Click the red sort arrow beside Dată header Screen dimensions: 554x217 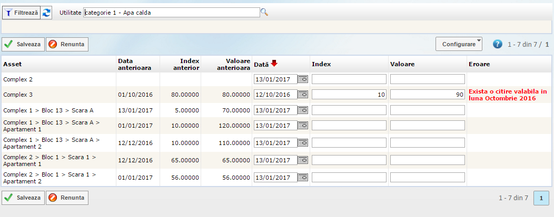pyautogui.click(x=274, y=64)
